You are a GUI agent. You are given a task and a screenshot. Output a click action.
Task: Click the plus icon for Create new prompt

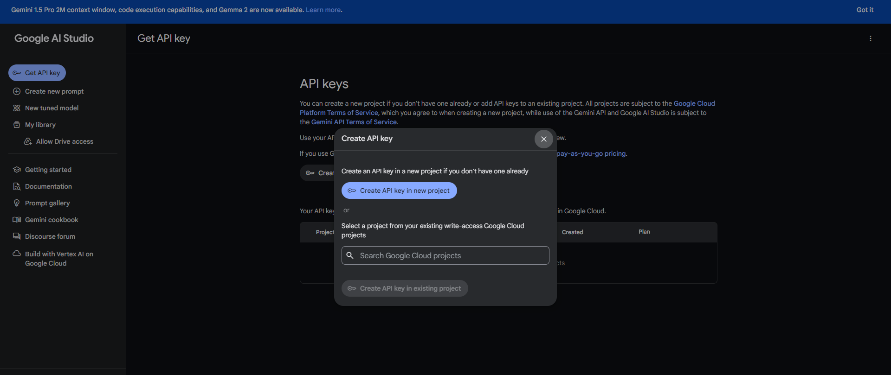click(17, 91)
